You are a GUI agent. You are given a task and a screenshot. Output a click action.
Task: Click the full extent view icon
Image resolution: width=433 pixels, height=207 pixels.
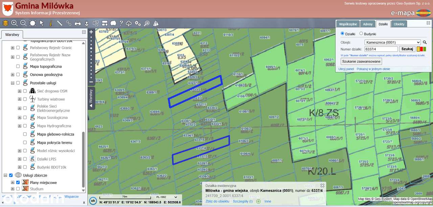(32, 23)
